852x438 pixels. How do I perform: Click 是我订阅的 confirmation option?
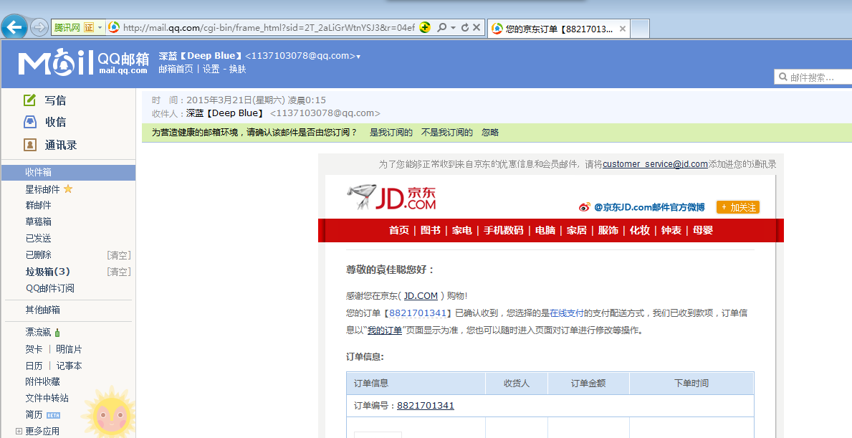[x=391, y=132]
